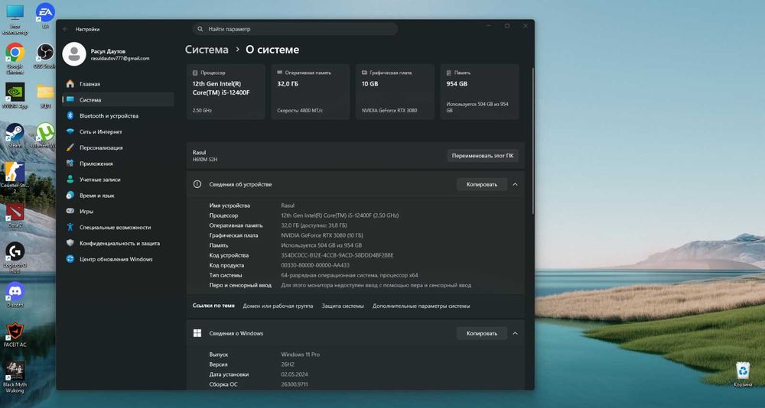Click the magnifier icon in the search box

click(200, 29)
